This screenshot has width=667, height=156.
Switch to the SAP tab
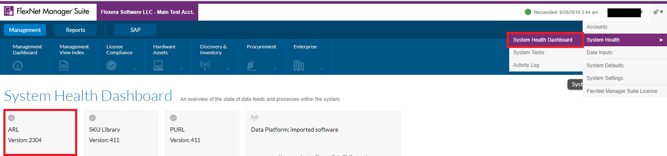[135, 30]
